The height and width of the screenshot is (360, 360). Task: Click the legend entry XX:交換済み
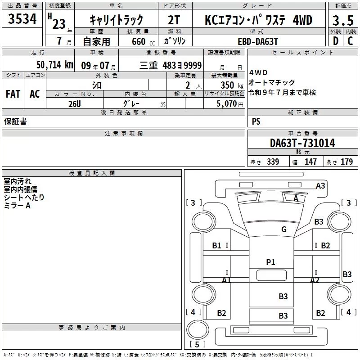coord(193,355)
